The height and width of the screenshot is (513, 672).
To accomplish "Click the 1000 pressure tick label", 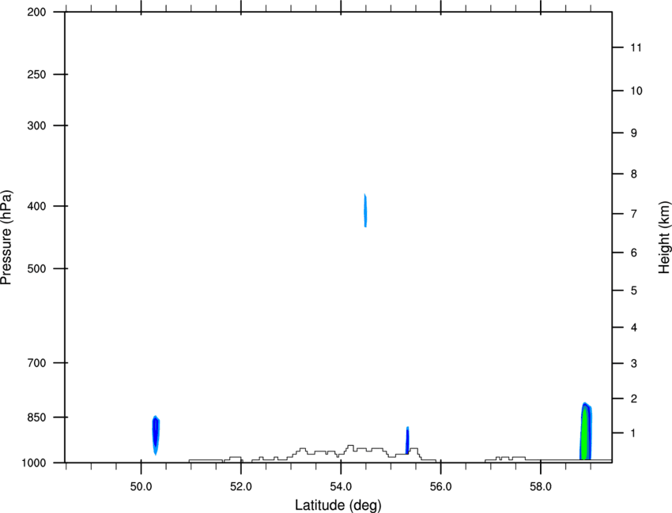I will point(33,463).
